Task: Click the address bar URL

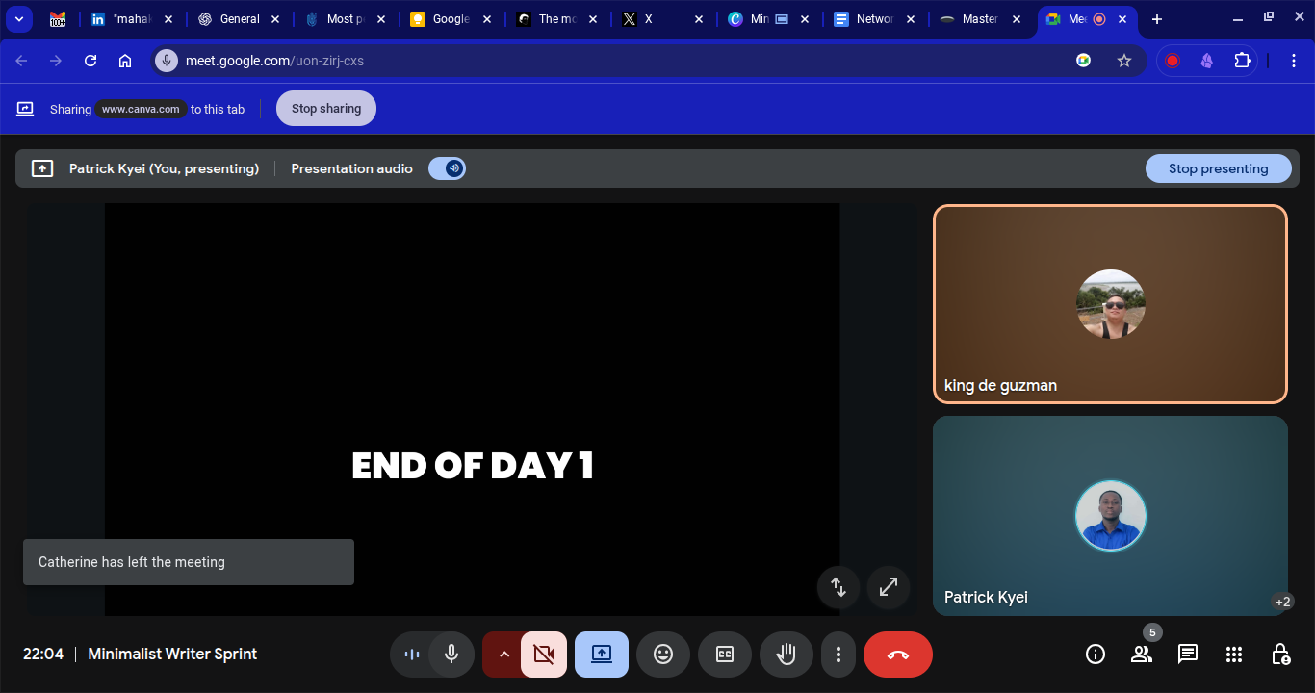Action: pos(274,61)
